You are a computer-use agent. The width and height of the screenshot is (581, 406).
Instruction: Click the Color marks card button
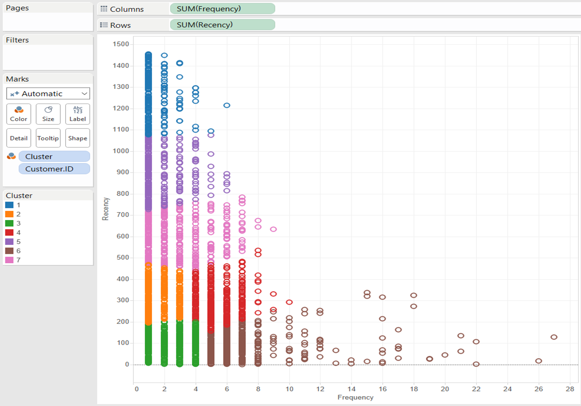[x=18, y=114]
